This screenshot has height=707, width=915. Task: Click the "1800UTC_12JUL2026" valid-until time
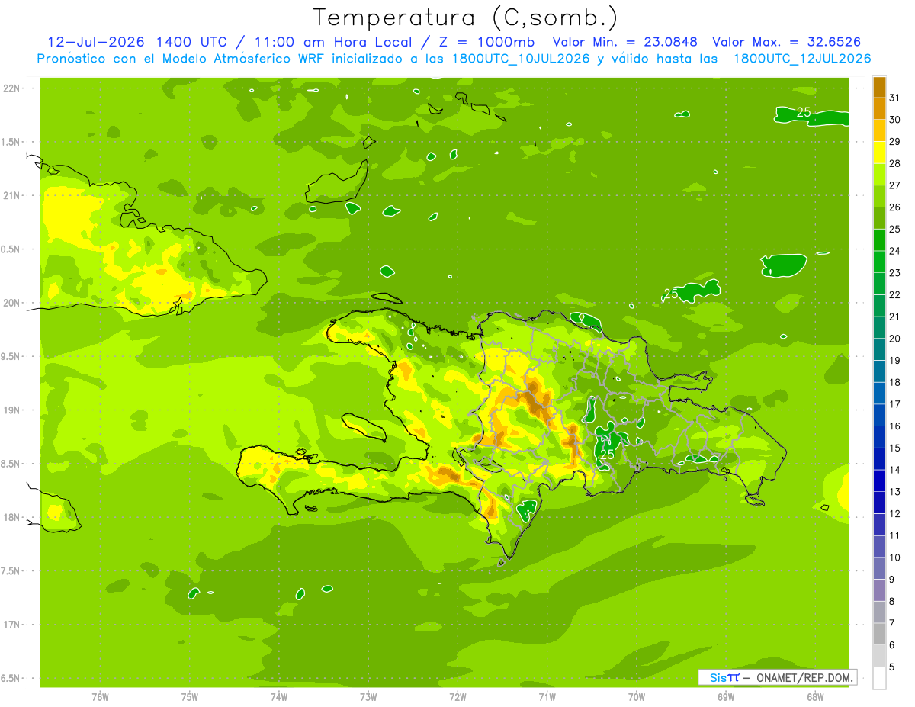pos(802,59)
